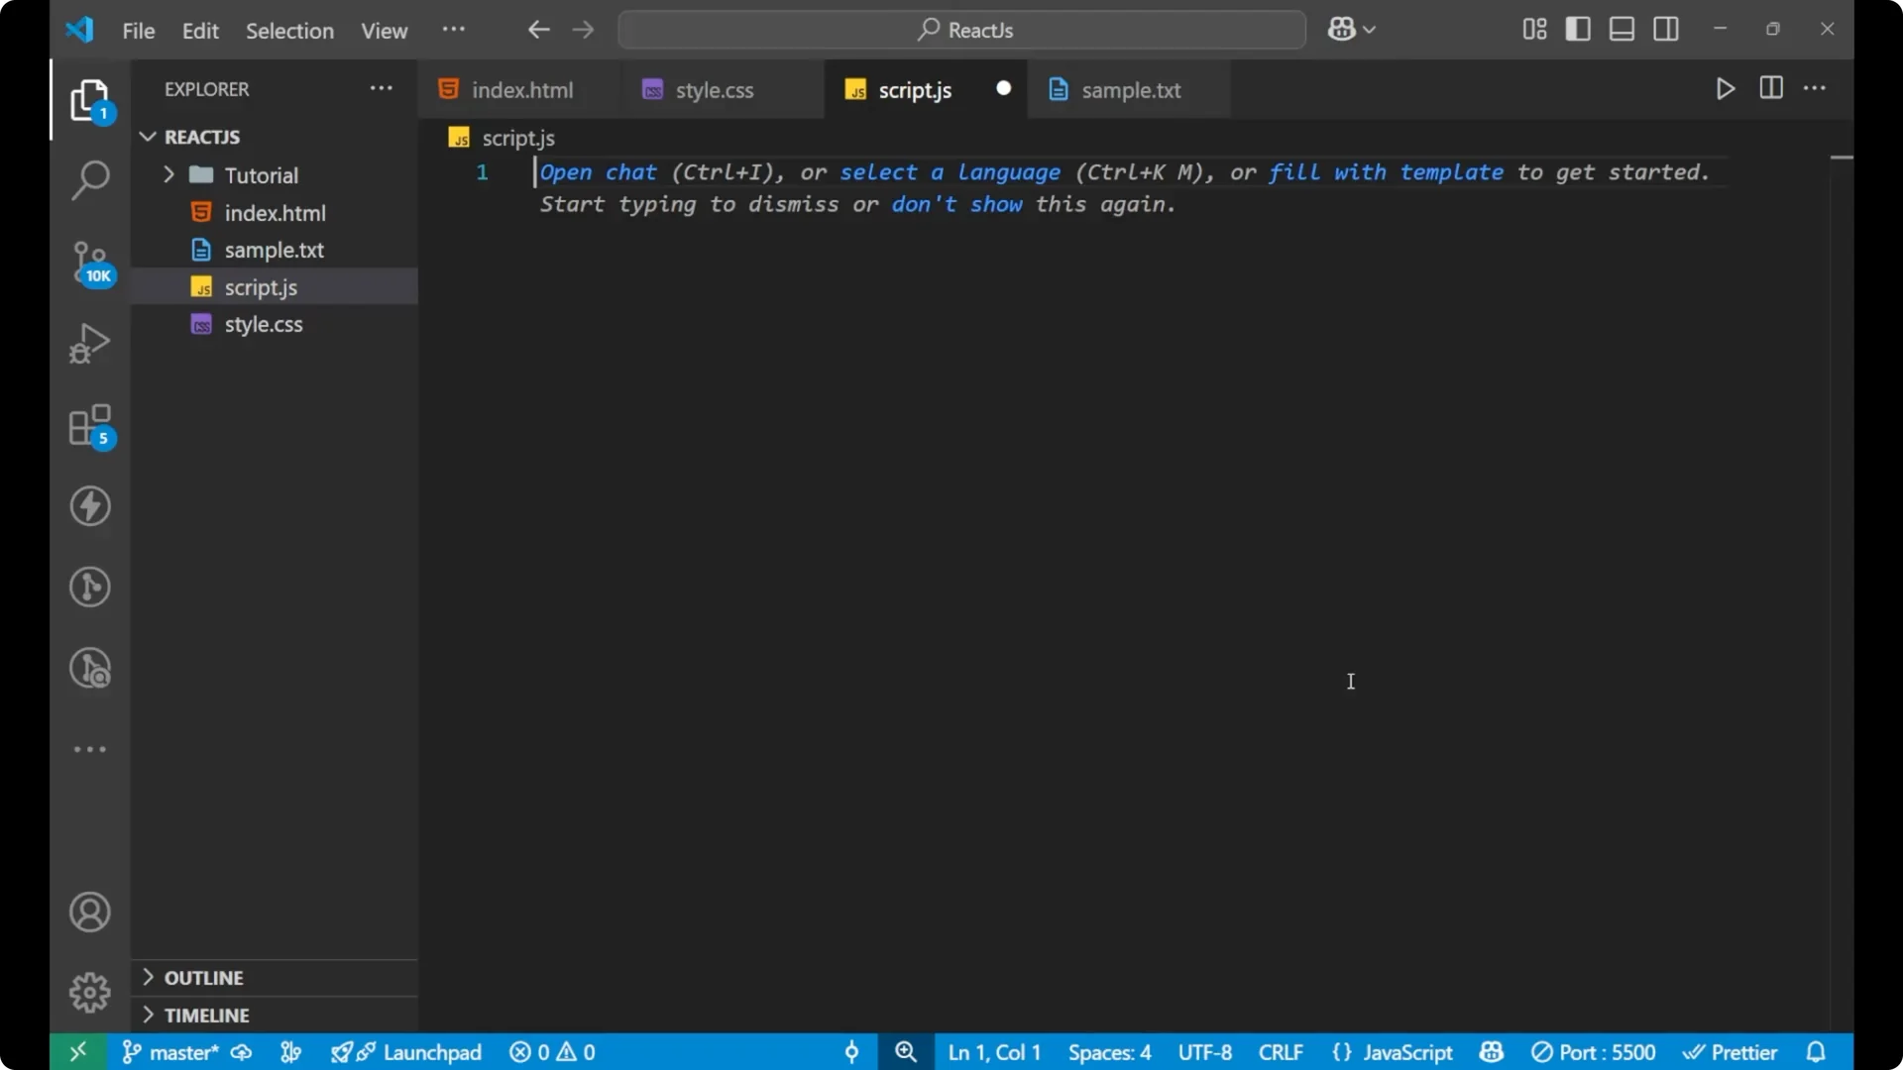
Task: Open GitHub Copilot in the status bar
Action: [1492, 1052]
